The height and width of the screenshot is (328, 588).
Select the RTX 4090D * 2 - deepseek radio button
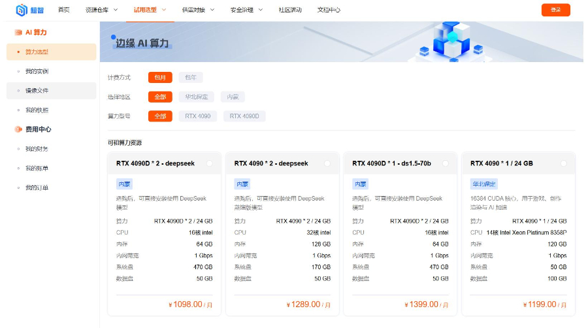(x=209, y=163)
